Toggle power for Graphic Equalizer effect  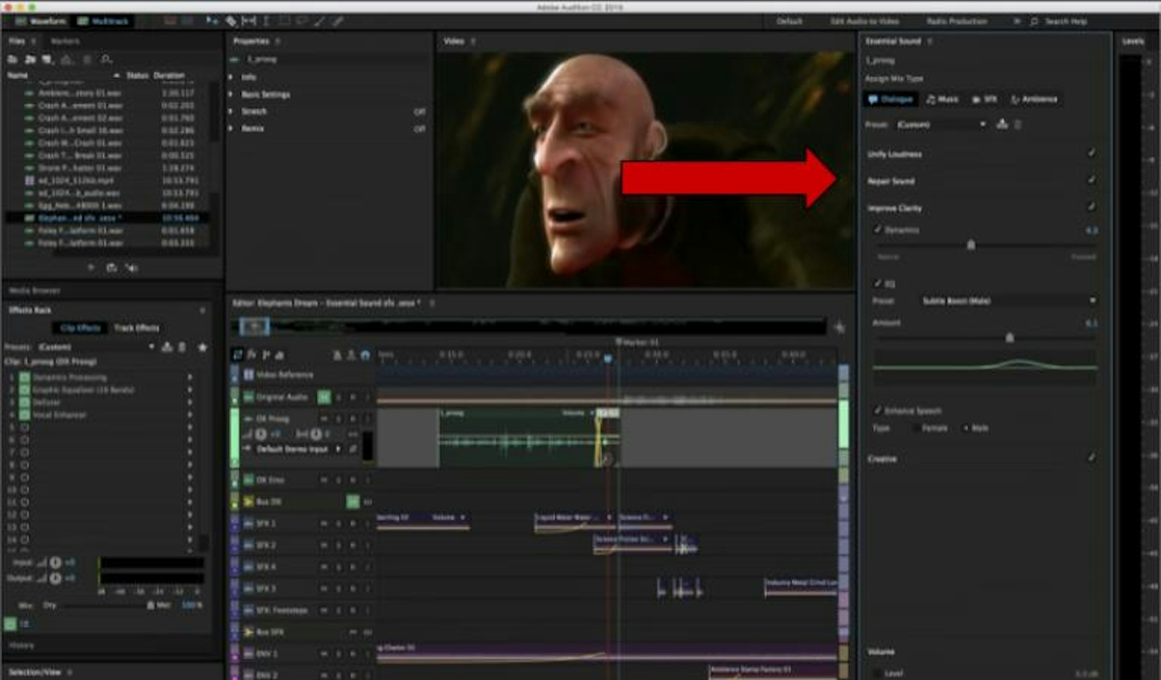point(25,390)
